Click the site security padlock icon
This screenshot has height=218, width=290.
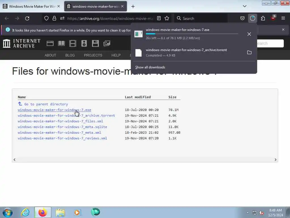[54, 18]
